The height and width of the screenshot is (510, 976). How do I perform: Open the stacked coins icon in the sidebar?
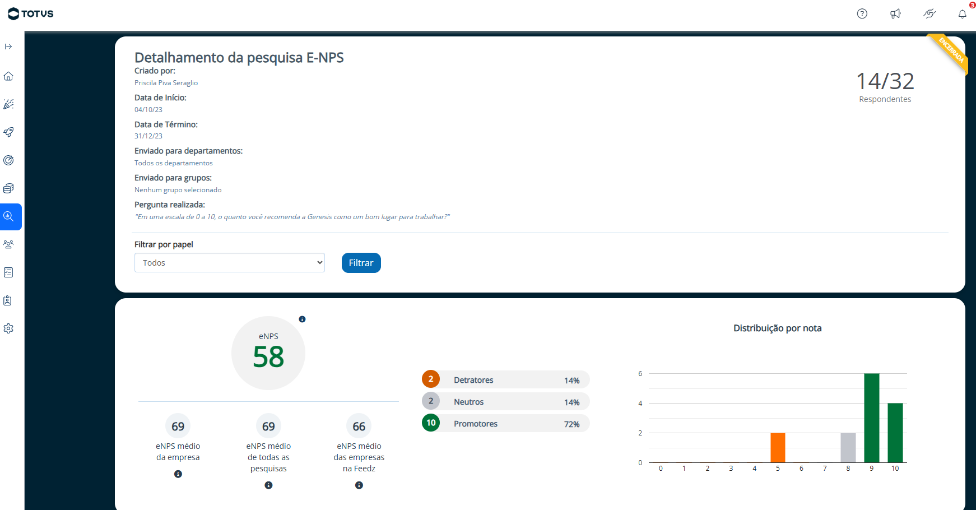8,188
